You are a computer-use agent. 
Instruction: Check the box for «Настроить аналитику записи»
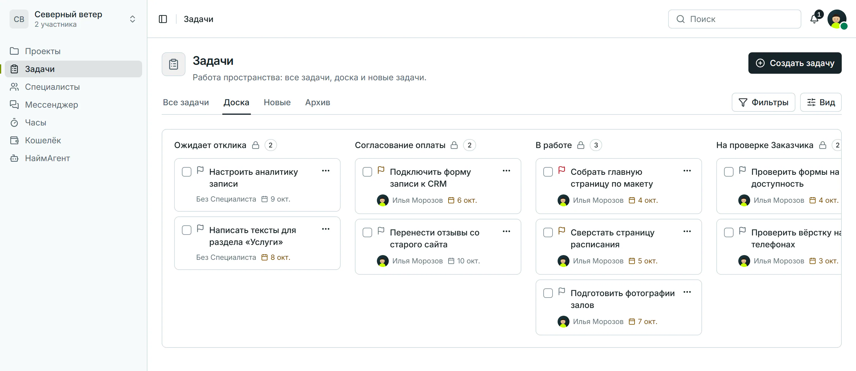[x=186, y=172]
